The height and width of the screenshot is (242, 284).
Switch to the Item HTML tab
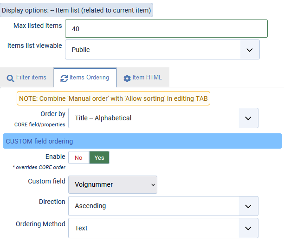[x=143, y=78]
